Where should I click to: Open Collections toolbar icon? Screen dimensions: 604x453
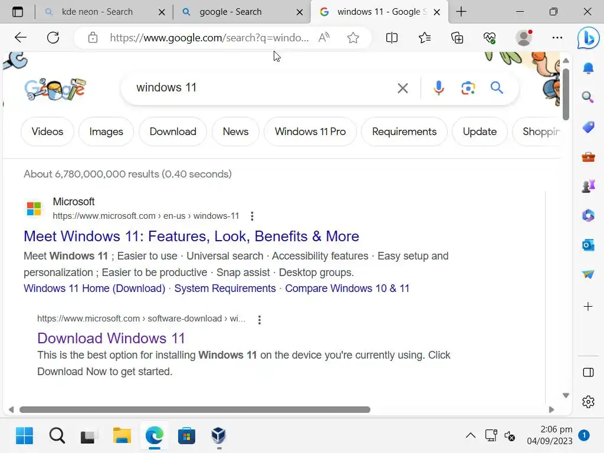pos(457,38)
